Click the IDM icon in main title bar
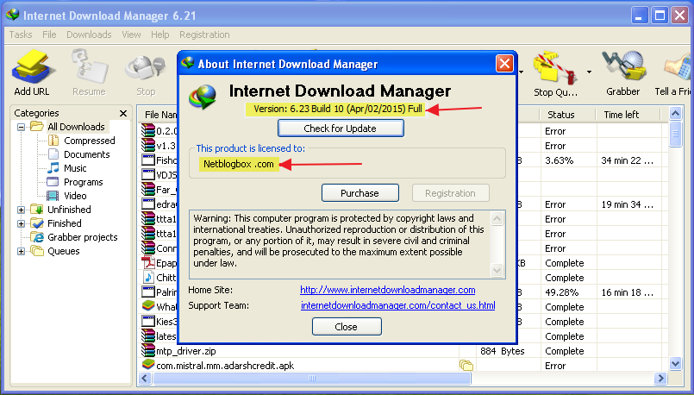Image resolution: width=694 pixels, height=395 pixels. [x=13, y=15]
